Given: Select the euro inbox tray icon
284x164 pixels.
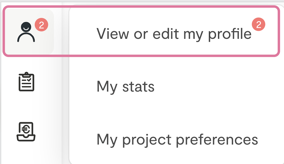Looking at the screenshot, I should tap(26, 132).
